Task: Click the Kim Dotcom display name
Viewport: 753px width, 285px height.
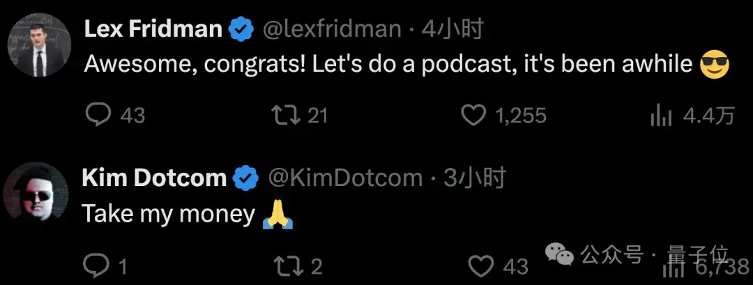Action: coord(154,178)
